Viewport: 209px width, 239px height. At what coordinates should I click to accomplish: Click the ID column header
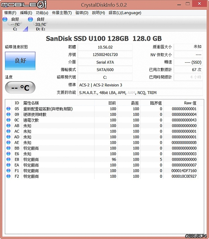tap(17, 103)
